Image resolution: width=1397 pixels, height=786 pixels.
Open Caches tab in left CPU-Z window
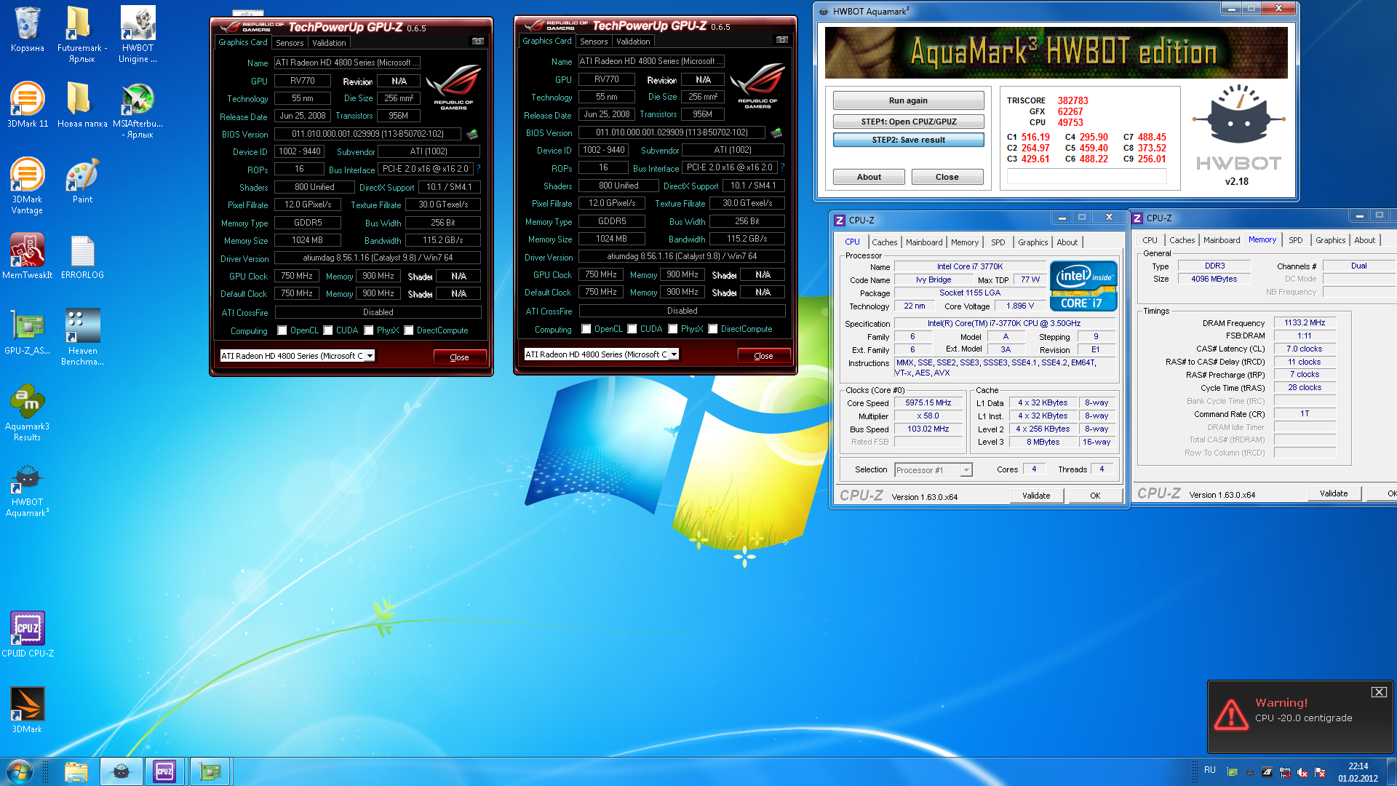[885, 242]
